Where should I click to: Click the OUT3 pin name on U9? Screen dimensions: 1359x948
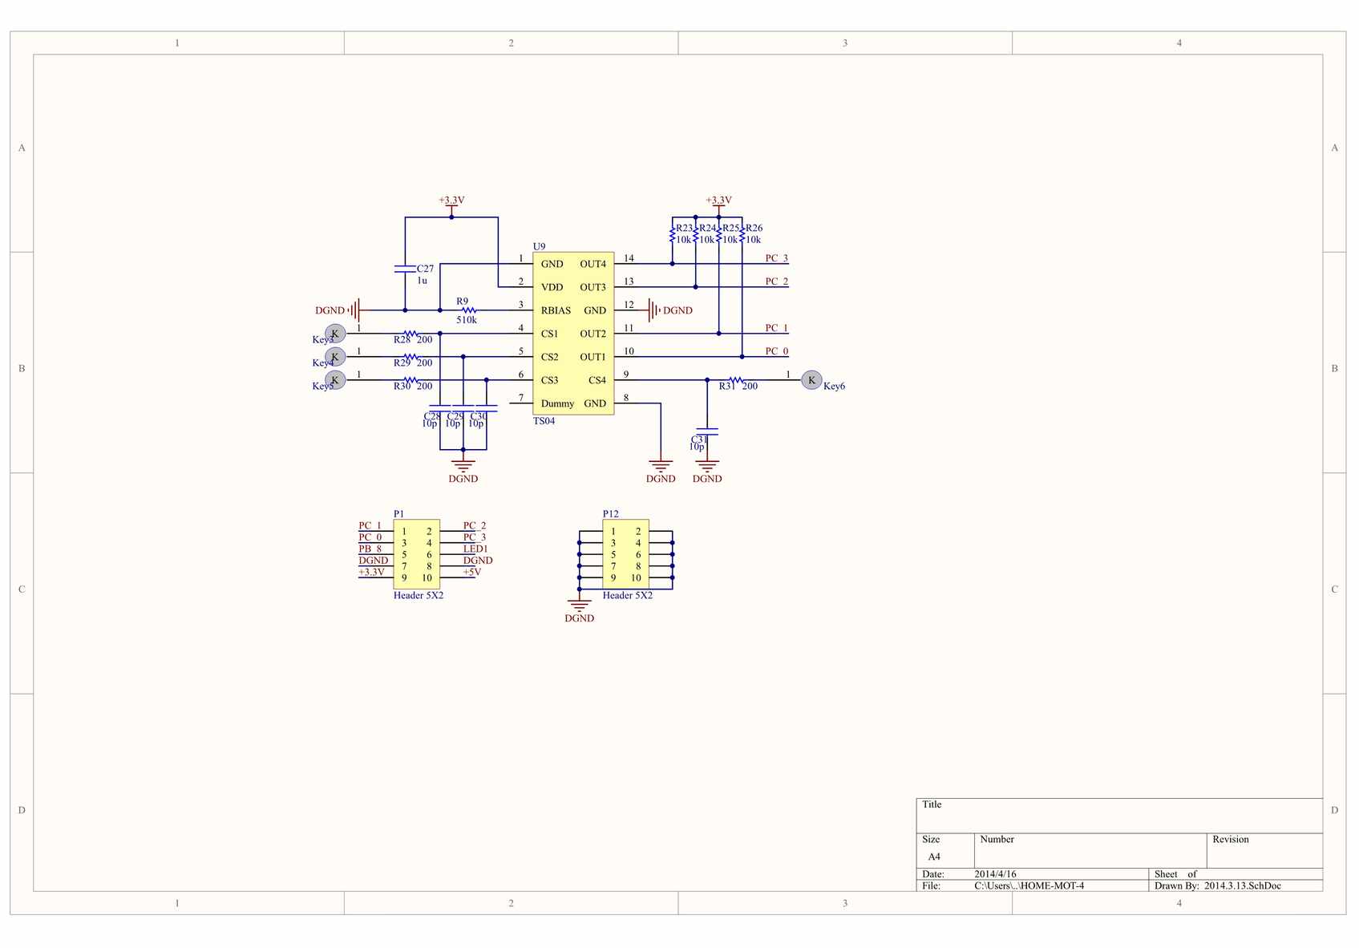pyautogui.click(x=593, y=287)
